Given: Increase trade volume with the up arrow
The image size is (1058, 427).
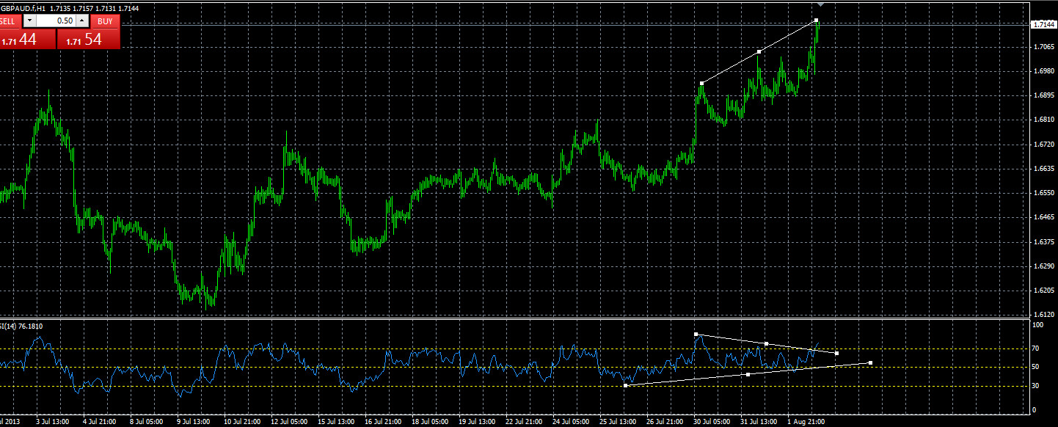Looking at the screenshot, I should click(x=82, y=21).
